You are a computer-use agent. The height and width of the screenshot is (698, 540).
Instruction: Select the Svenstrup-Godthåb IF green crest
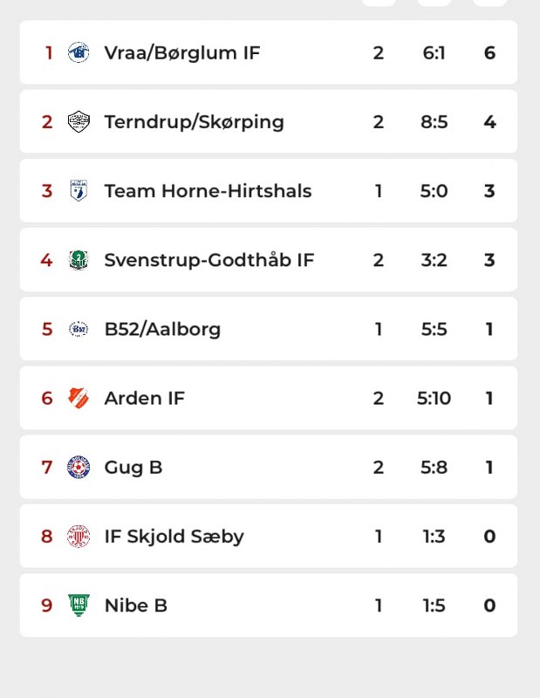[79, 260]
